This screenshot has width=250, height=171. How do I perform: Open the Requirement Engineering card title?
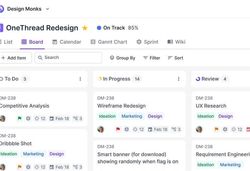223,154
